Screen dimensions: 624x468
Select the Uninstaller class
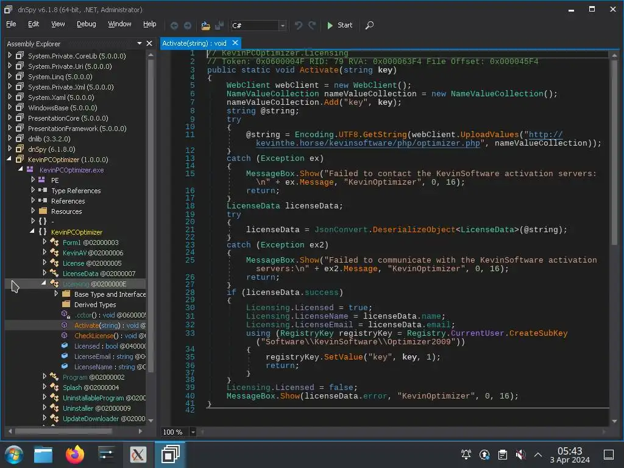coord(96,408)
